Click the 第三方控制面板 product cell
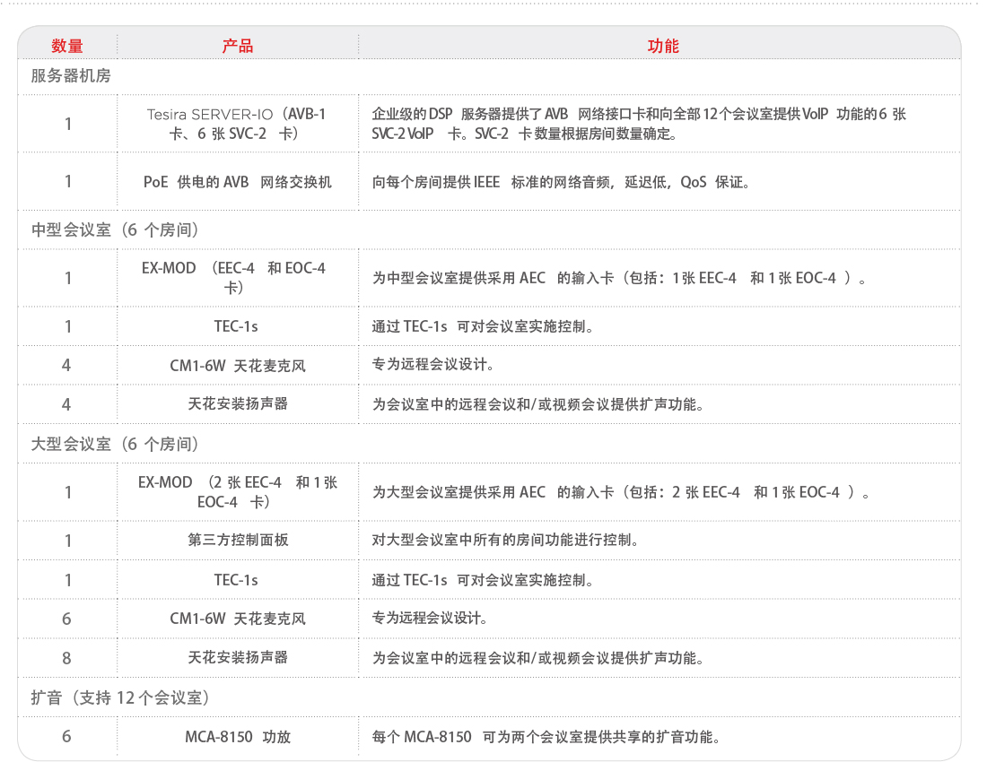Viewport: 987px width, 762px height. 238,540
